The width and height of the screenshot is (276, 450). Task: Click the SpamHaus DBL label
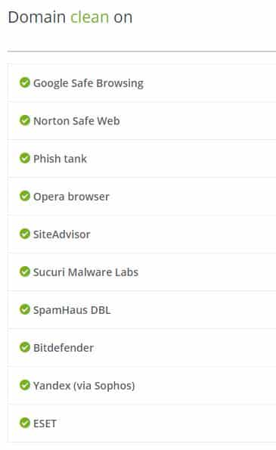72,310
